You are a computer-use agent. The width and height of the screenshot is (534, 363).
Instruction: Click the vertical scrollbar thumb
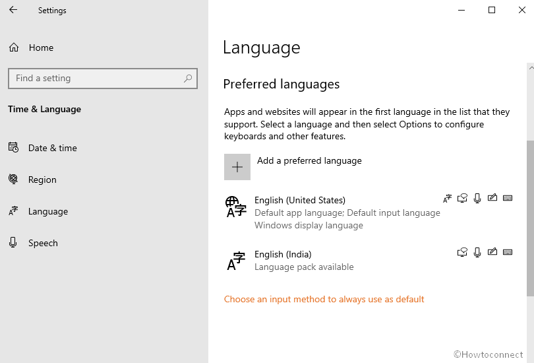pyautogui.click(x=530, y=218)
